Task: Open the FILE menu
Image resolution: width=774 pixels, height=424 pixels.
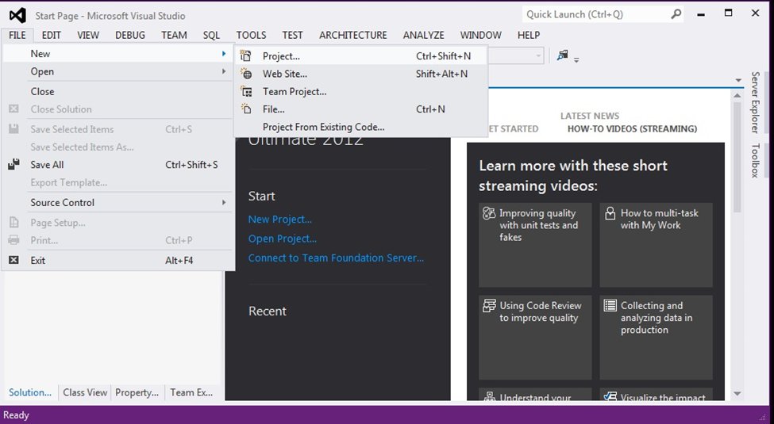Action: (x=17, y=35)
